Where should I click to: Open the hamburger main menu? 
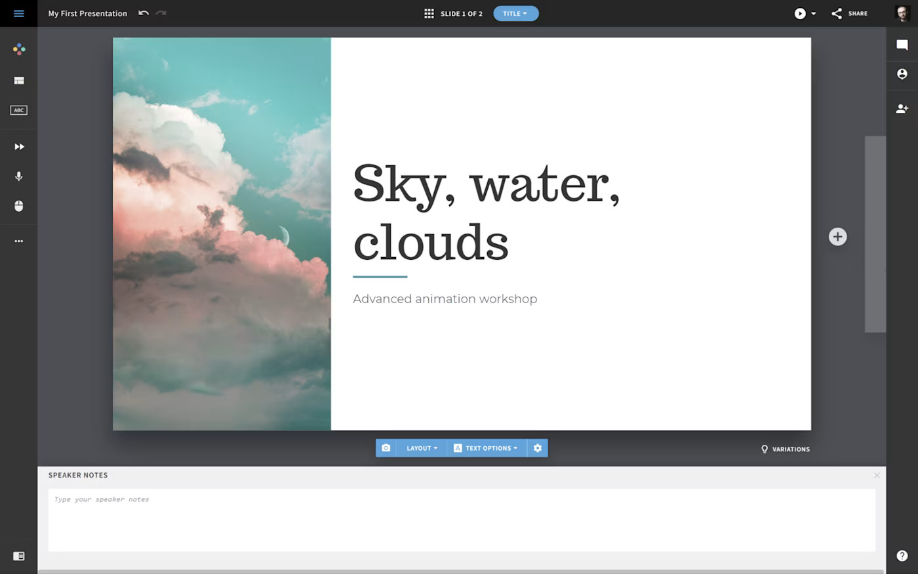tap(18, 13)
